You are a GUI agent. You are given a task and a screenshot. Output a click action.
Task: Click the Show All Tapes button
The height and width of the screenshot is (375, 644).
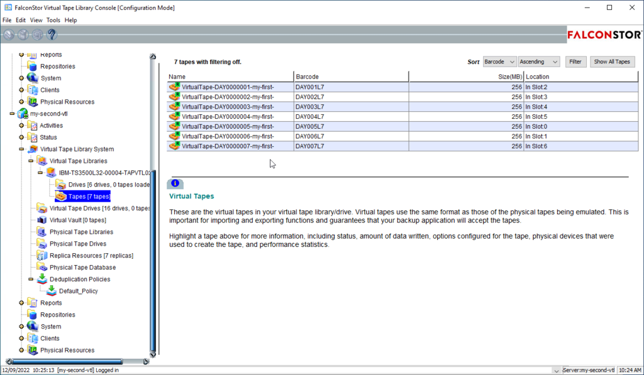(x=612, y=62)
